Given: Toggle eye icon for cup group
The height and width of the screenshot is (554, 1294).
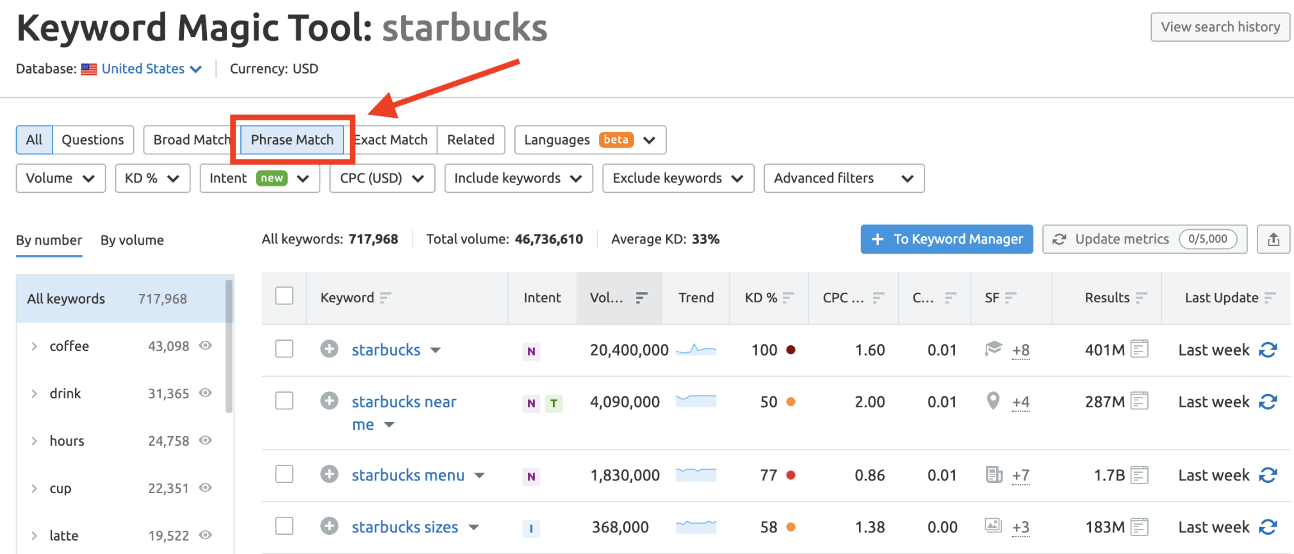Looking at the screenshot, I should pyautogui.click(x=205, y=487).
